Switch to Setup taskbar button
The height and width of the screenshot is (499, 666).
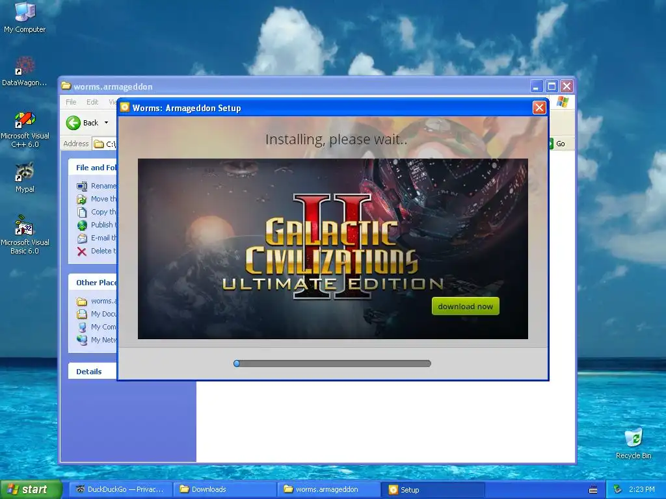coord(433,490)
